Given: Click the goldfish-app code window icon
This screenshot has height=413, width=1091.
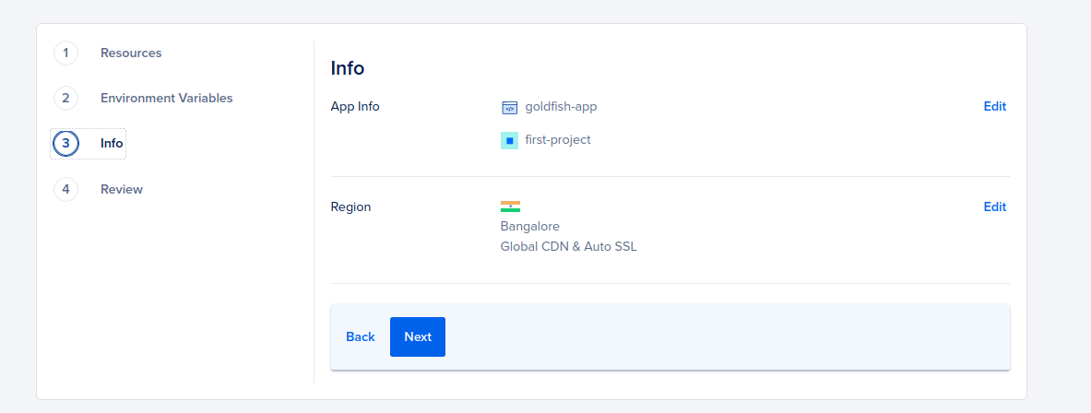Looking at the screenshot, I should tap(509, 108).
